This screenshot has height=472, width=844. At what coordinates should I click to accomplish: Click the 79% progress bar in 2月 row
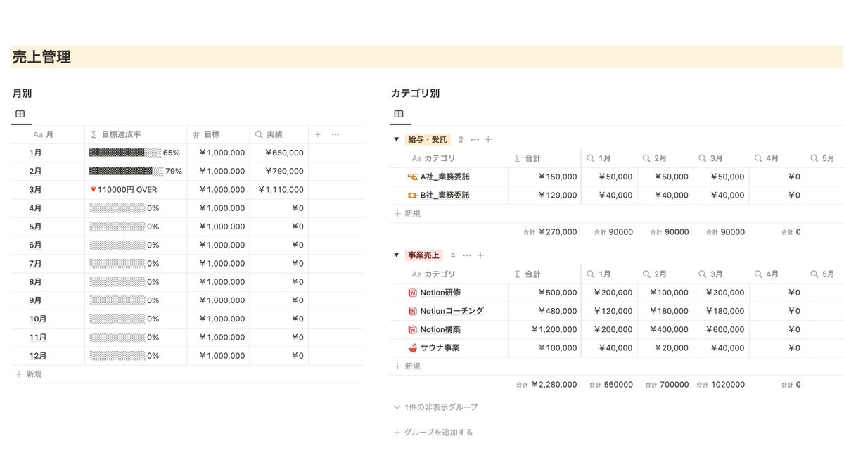pos(126,171)
